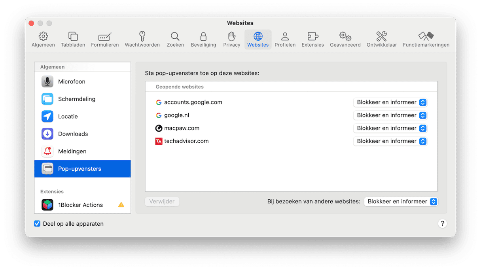Select the Websites globe pane
The image size is (481, 270).
point(258,40)
